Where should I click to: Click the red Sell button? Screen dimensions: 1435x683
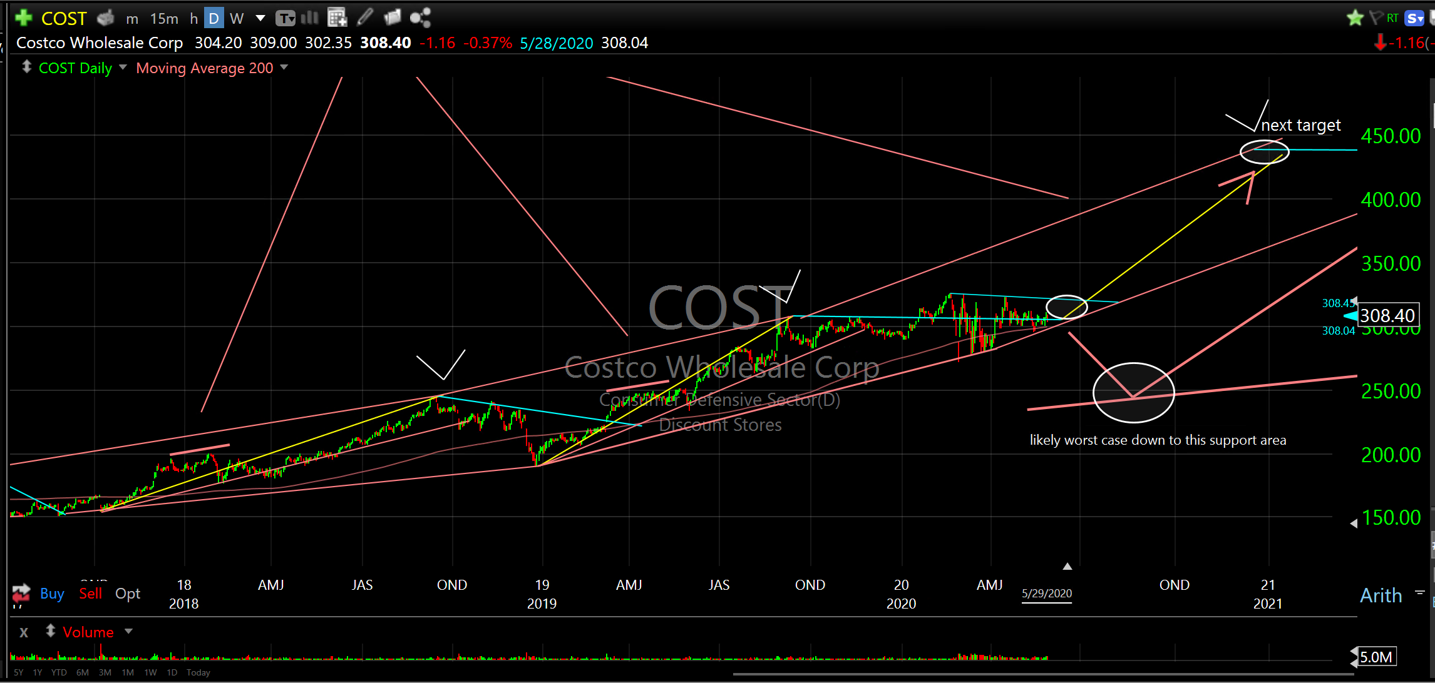pyautogui.click(x=90, y=593)
